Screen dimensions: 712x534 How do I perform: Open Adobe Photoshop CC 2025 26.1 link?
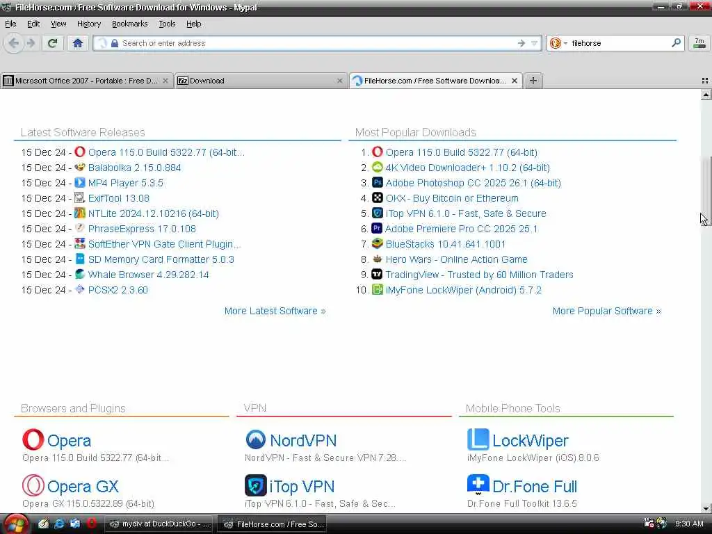tap(473, 183)
